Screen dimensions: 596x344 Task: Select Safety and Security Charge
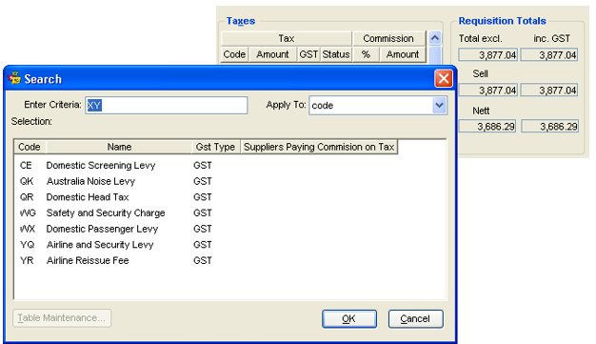(x=106, y=212)
